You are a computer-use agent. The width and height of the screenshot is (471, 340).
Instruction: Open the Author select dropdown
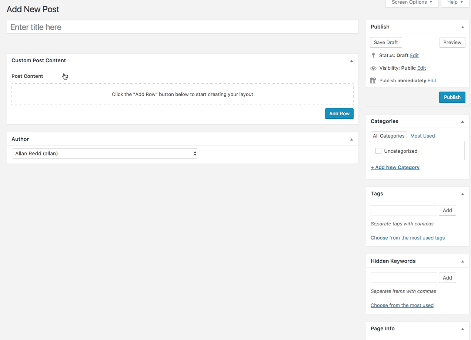pyautogui.click(x=105, y=154)
